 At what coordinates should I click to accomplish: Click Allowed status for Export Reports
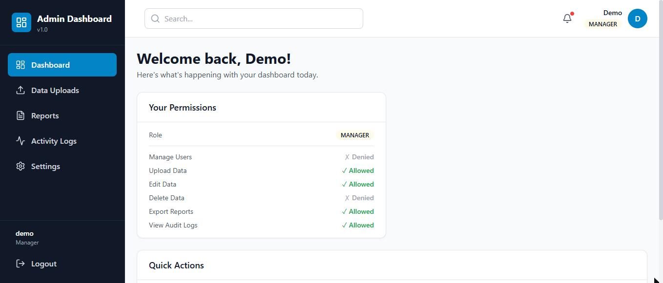(358, 211)
